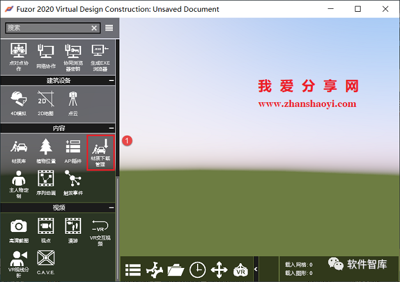Take a 高清截图 HD screenshot
Screen dimensions: 400x282
tap(19, 231)
